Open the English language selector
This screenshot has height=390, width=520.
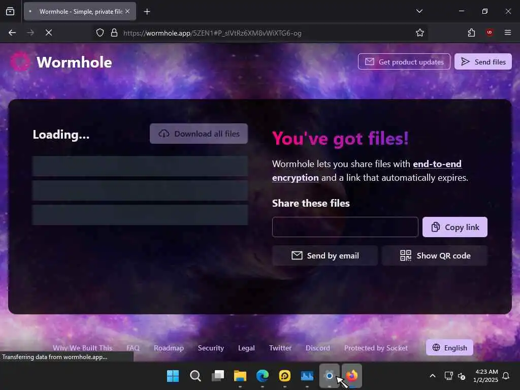pyautogui.click(x=449, y=347)
